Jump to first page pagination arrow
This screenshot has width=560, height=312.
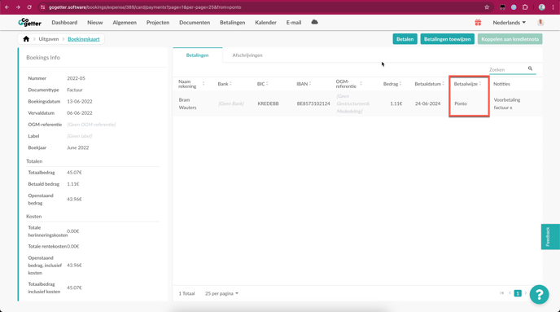coord(501,293)
